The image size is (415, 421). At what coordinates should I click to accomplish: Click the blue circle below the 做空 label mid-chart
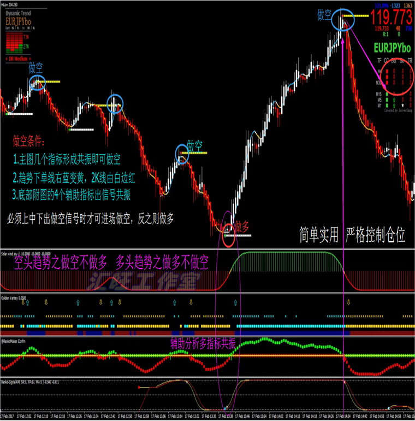pos(182,154)
